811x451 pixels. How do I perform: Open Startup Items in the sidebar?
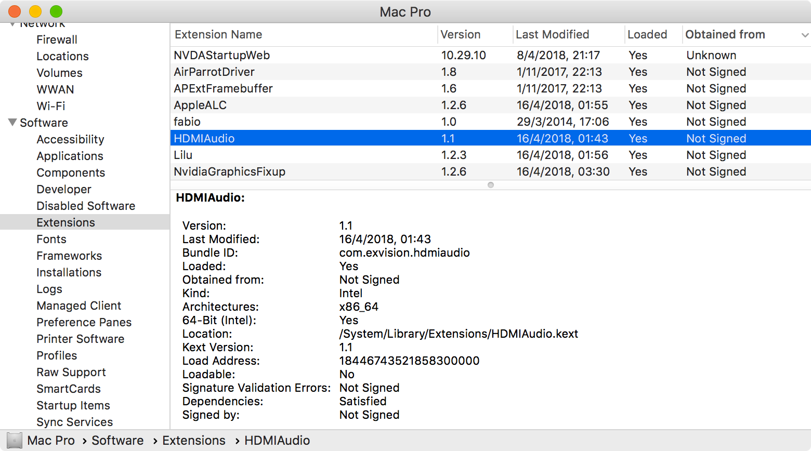pyautogui.click(x=73, y=405)
